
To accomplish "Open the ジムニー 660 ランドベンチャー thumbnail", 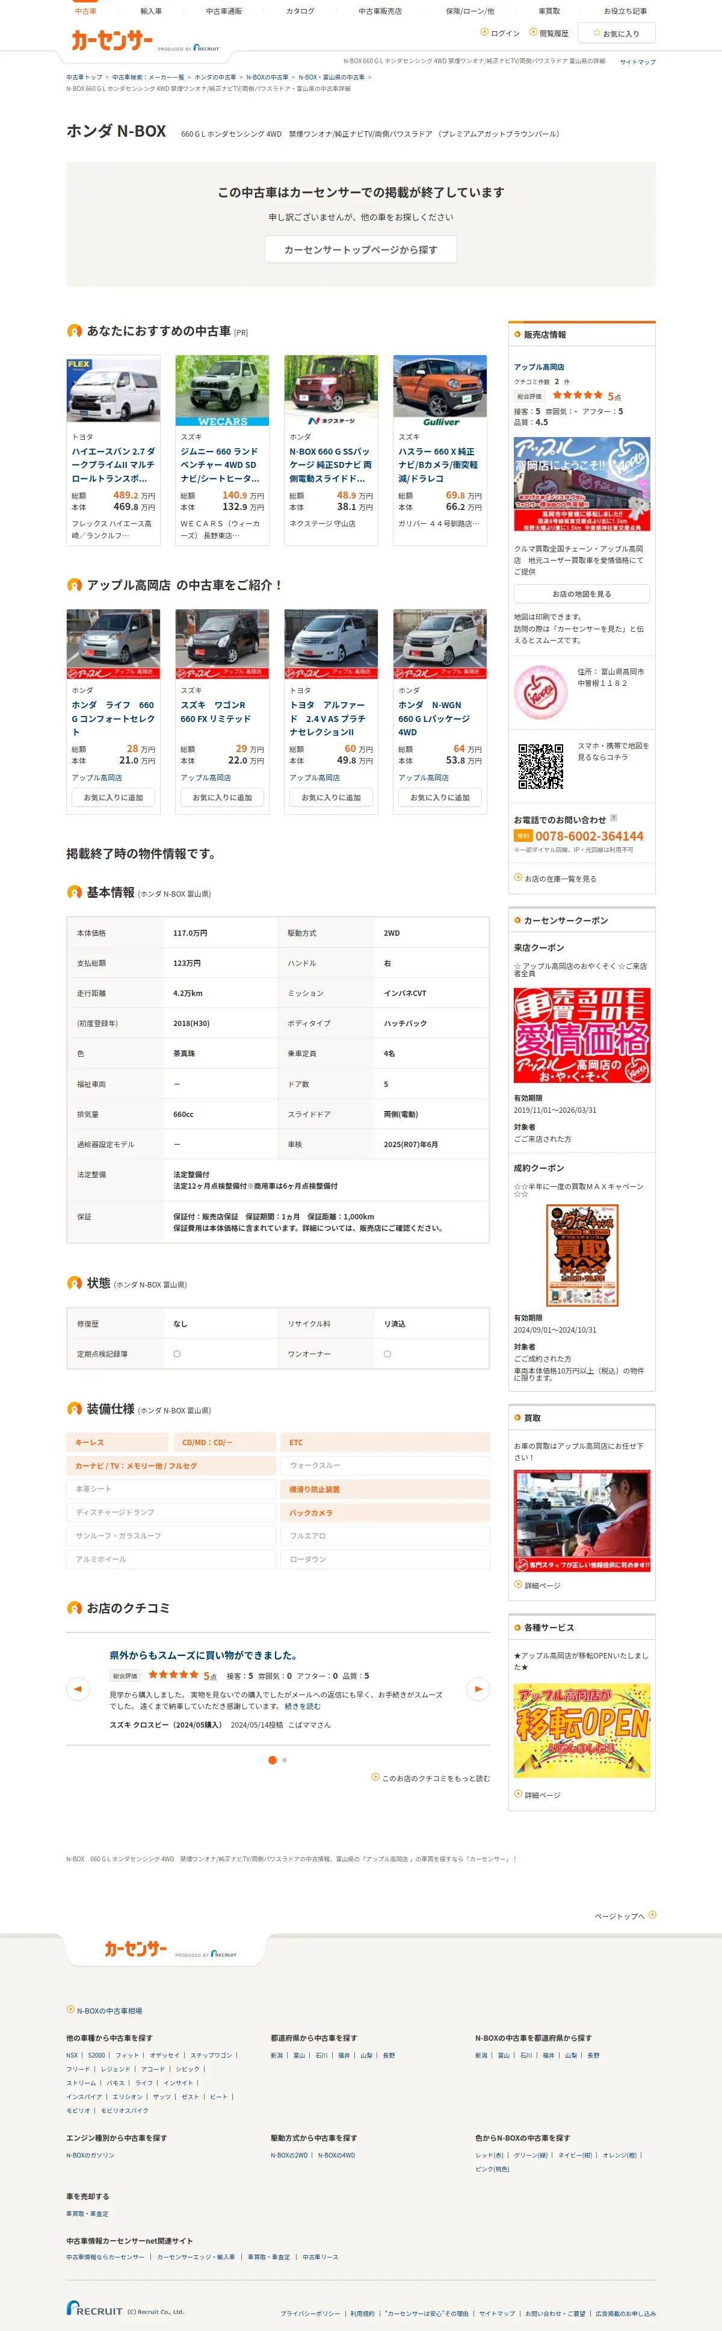I will pyautogui.click(x=222, y=389).
